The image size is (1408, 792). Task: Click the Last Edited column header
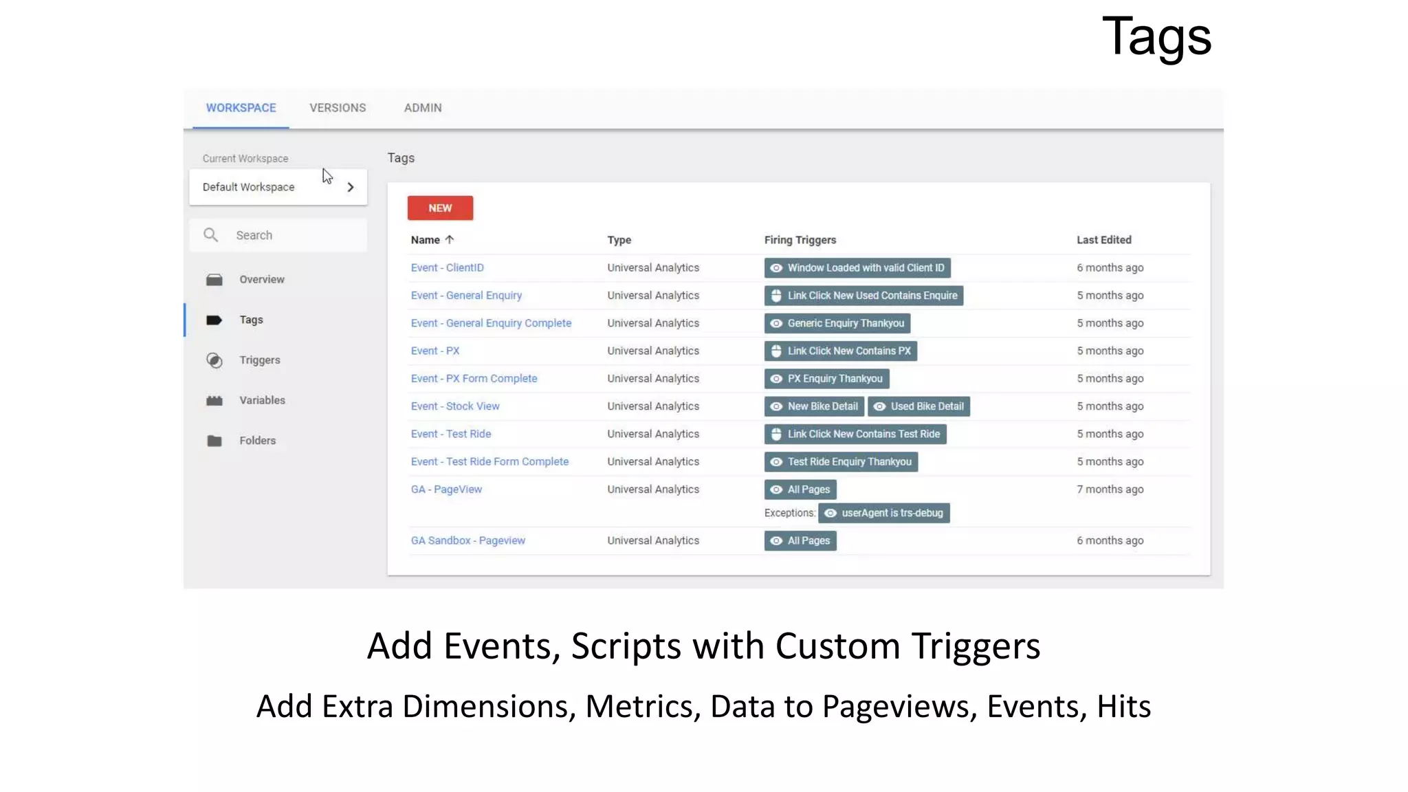(1104, 240)
